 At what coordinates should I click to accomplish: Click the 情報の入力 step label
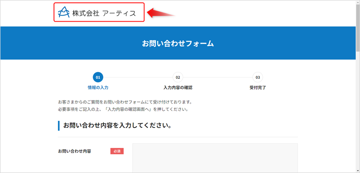point(98,88)
